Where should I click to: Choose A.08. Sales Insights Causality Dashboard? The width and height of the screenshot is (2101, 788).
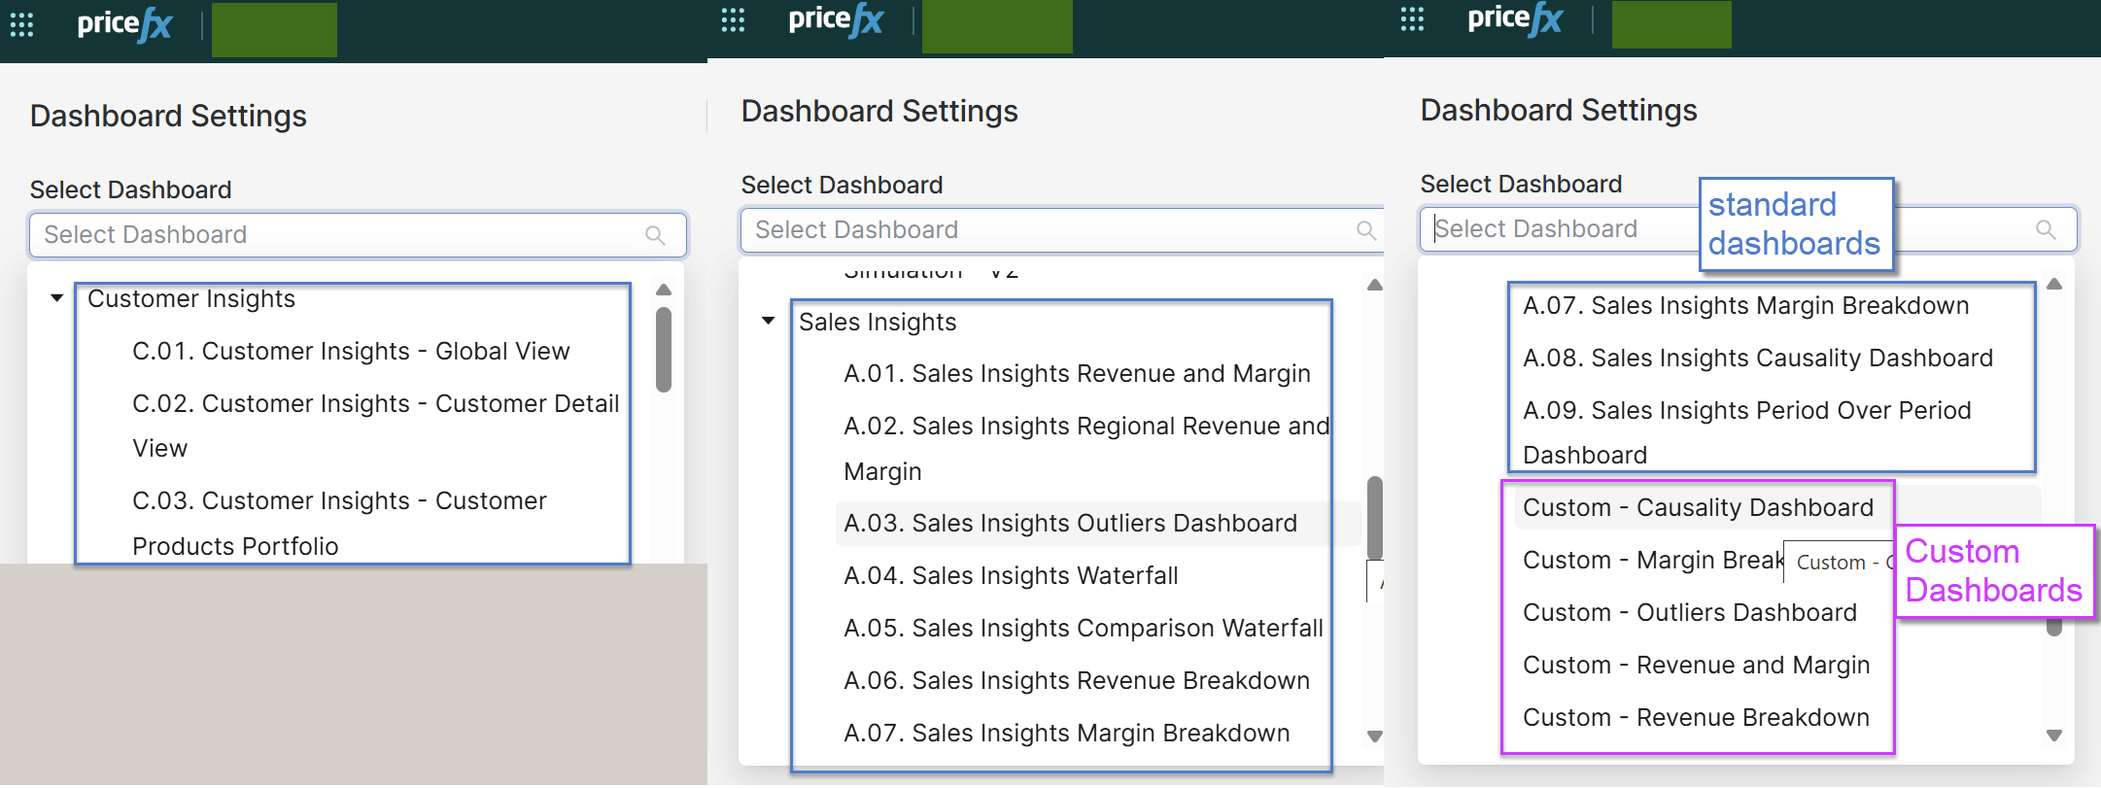click(x=1757, y=358)
